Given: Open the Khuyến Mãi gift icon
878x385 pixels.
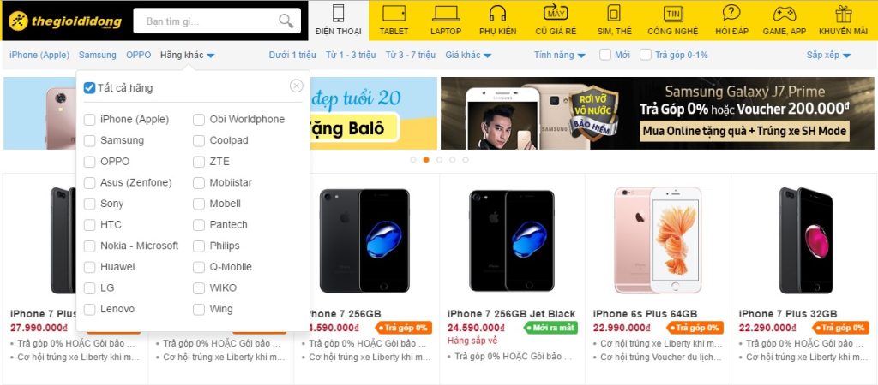Looking at the screenshot, I should [x=844, y=13].
